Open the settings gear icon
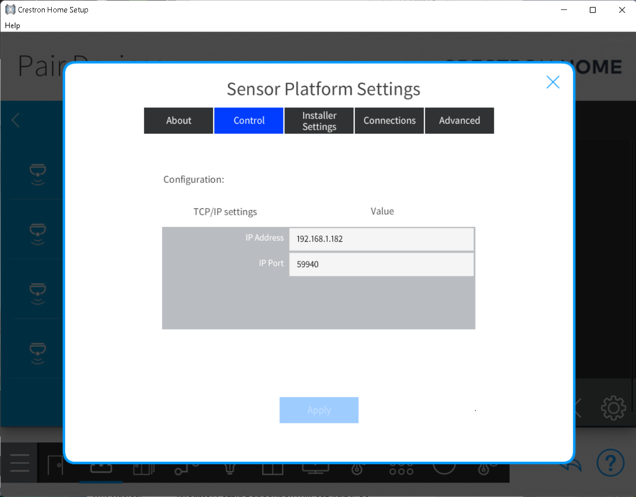 [613, 408]
